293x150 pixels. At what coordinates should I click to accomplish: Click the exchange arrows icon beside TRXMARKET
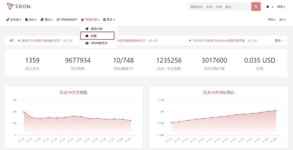tap(58, 19)
